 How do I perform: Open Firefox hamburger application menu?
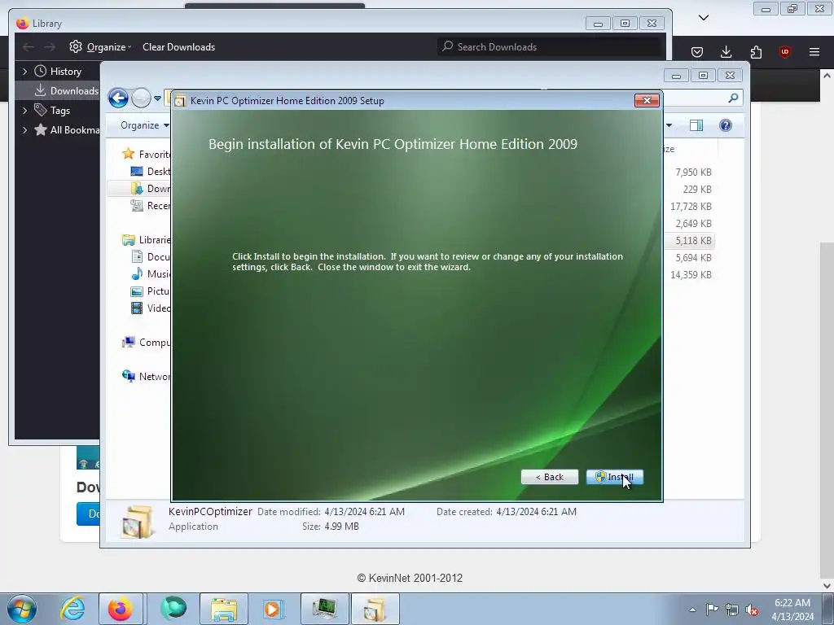pos(814,51)
